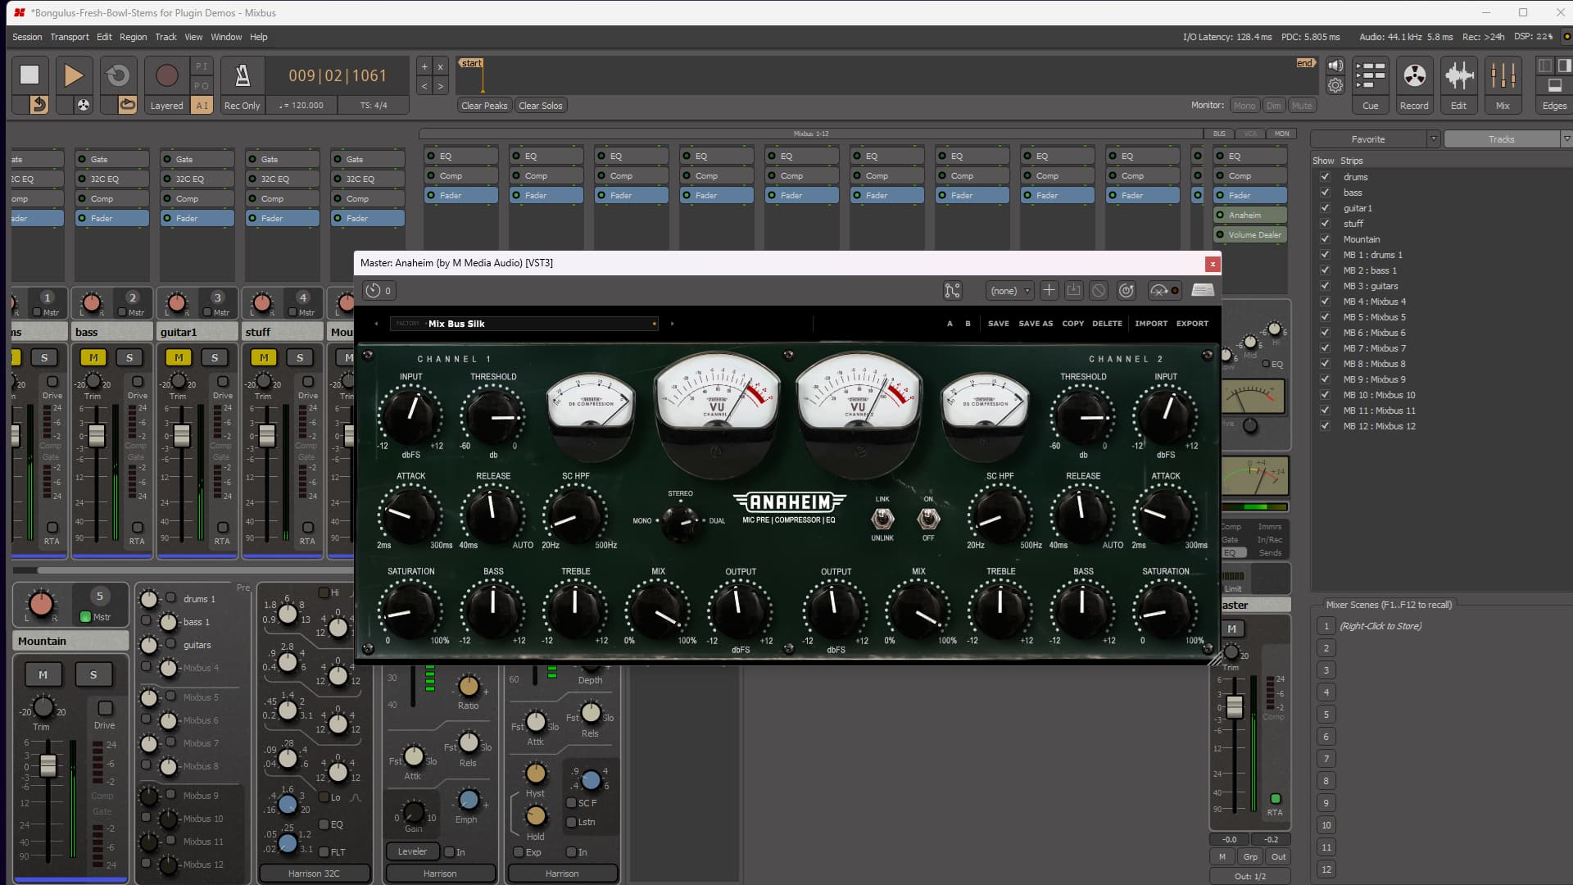Select mixer scene slot 1
Screen dimensions: 1573x885
[x=1326, y=626]
